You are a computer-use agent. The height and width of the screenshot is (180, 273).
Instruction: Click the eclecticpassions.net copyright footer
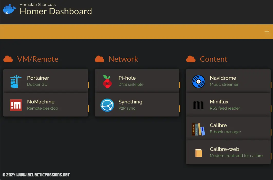tap(36, 175)
